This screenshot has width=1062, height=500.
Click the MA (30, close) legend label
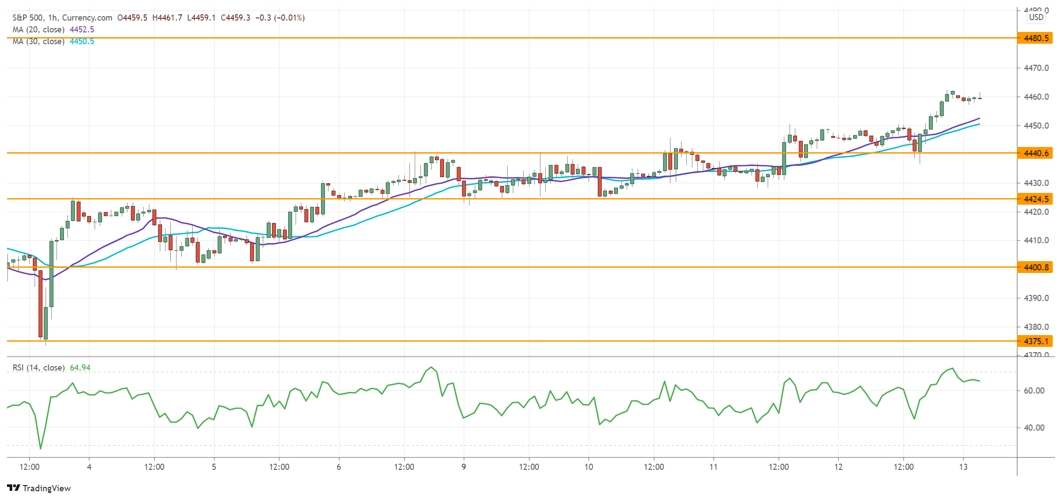[39, 41]
